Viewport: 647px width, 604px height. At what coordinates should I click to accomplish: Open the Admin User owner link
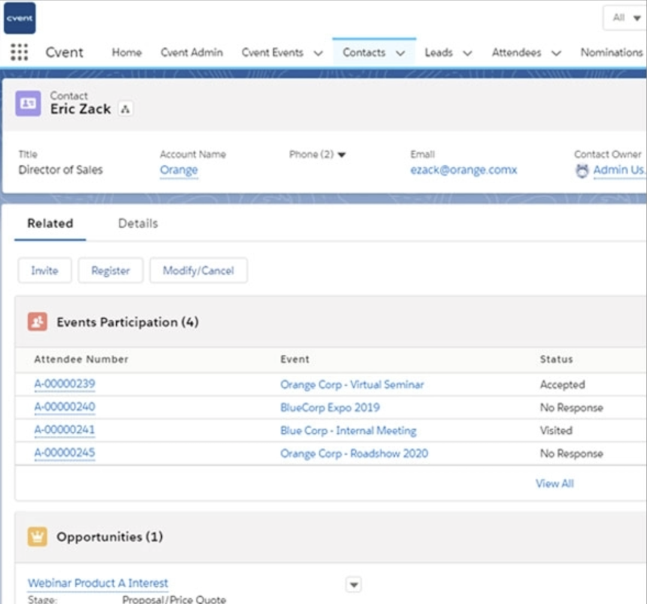tap(619, 170)
